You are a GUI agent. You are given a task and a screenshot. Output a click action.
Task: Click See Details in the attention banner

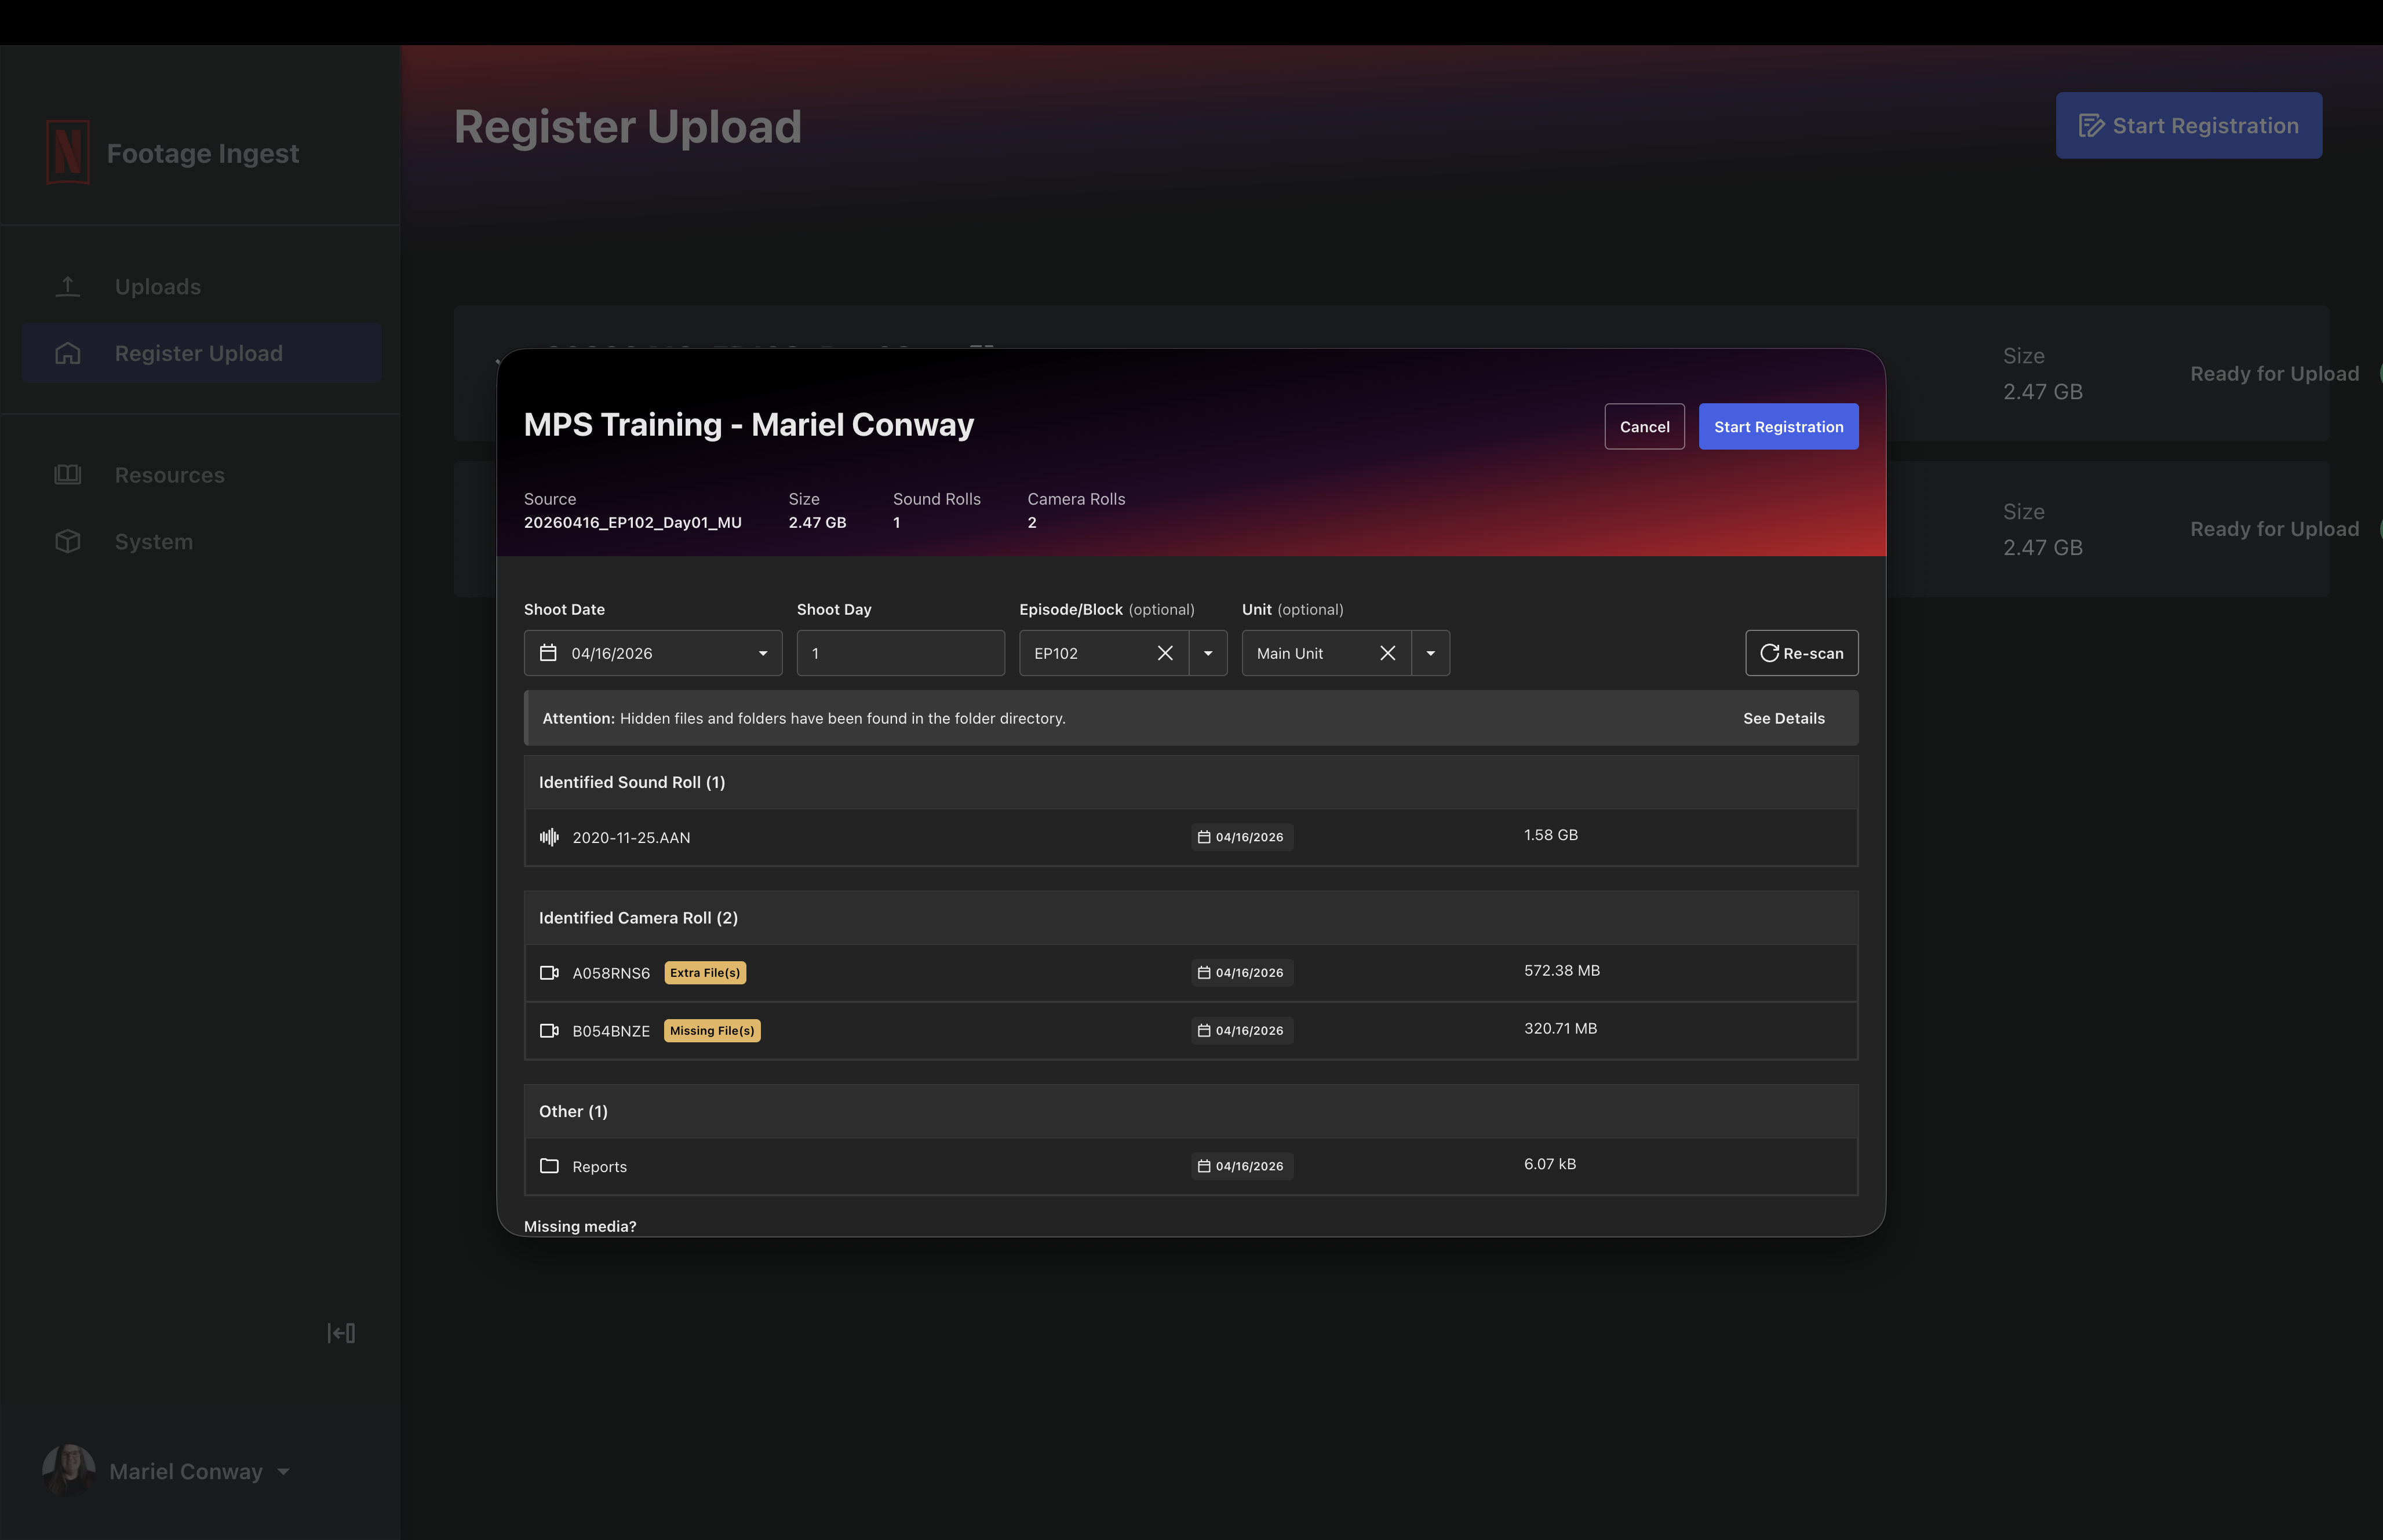[x=1783, y=718]
